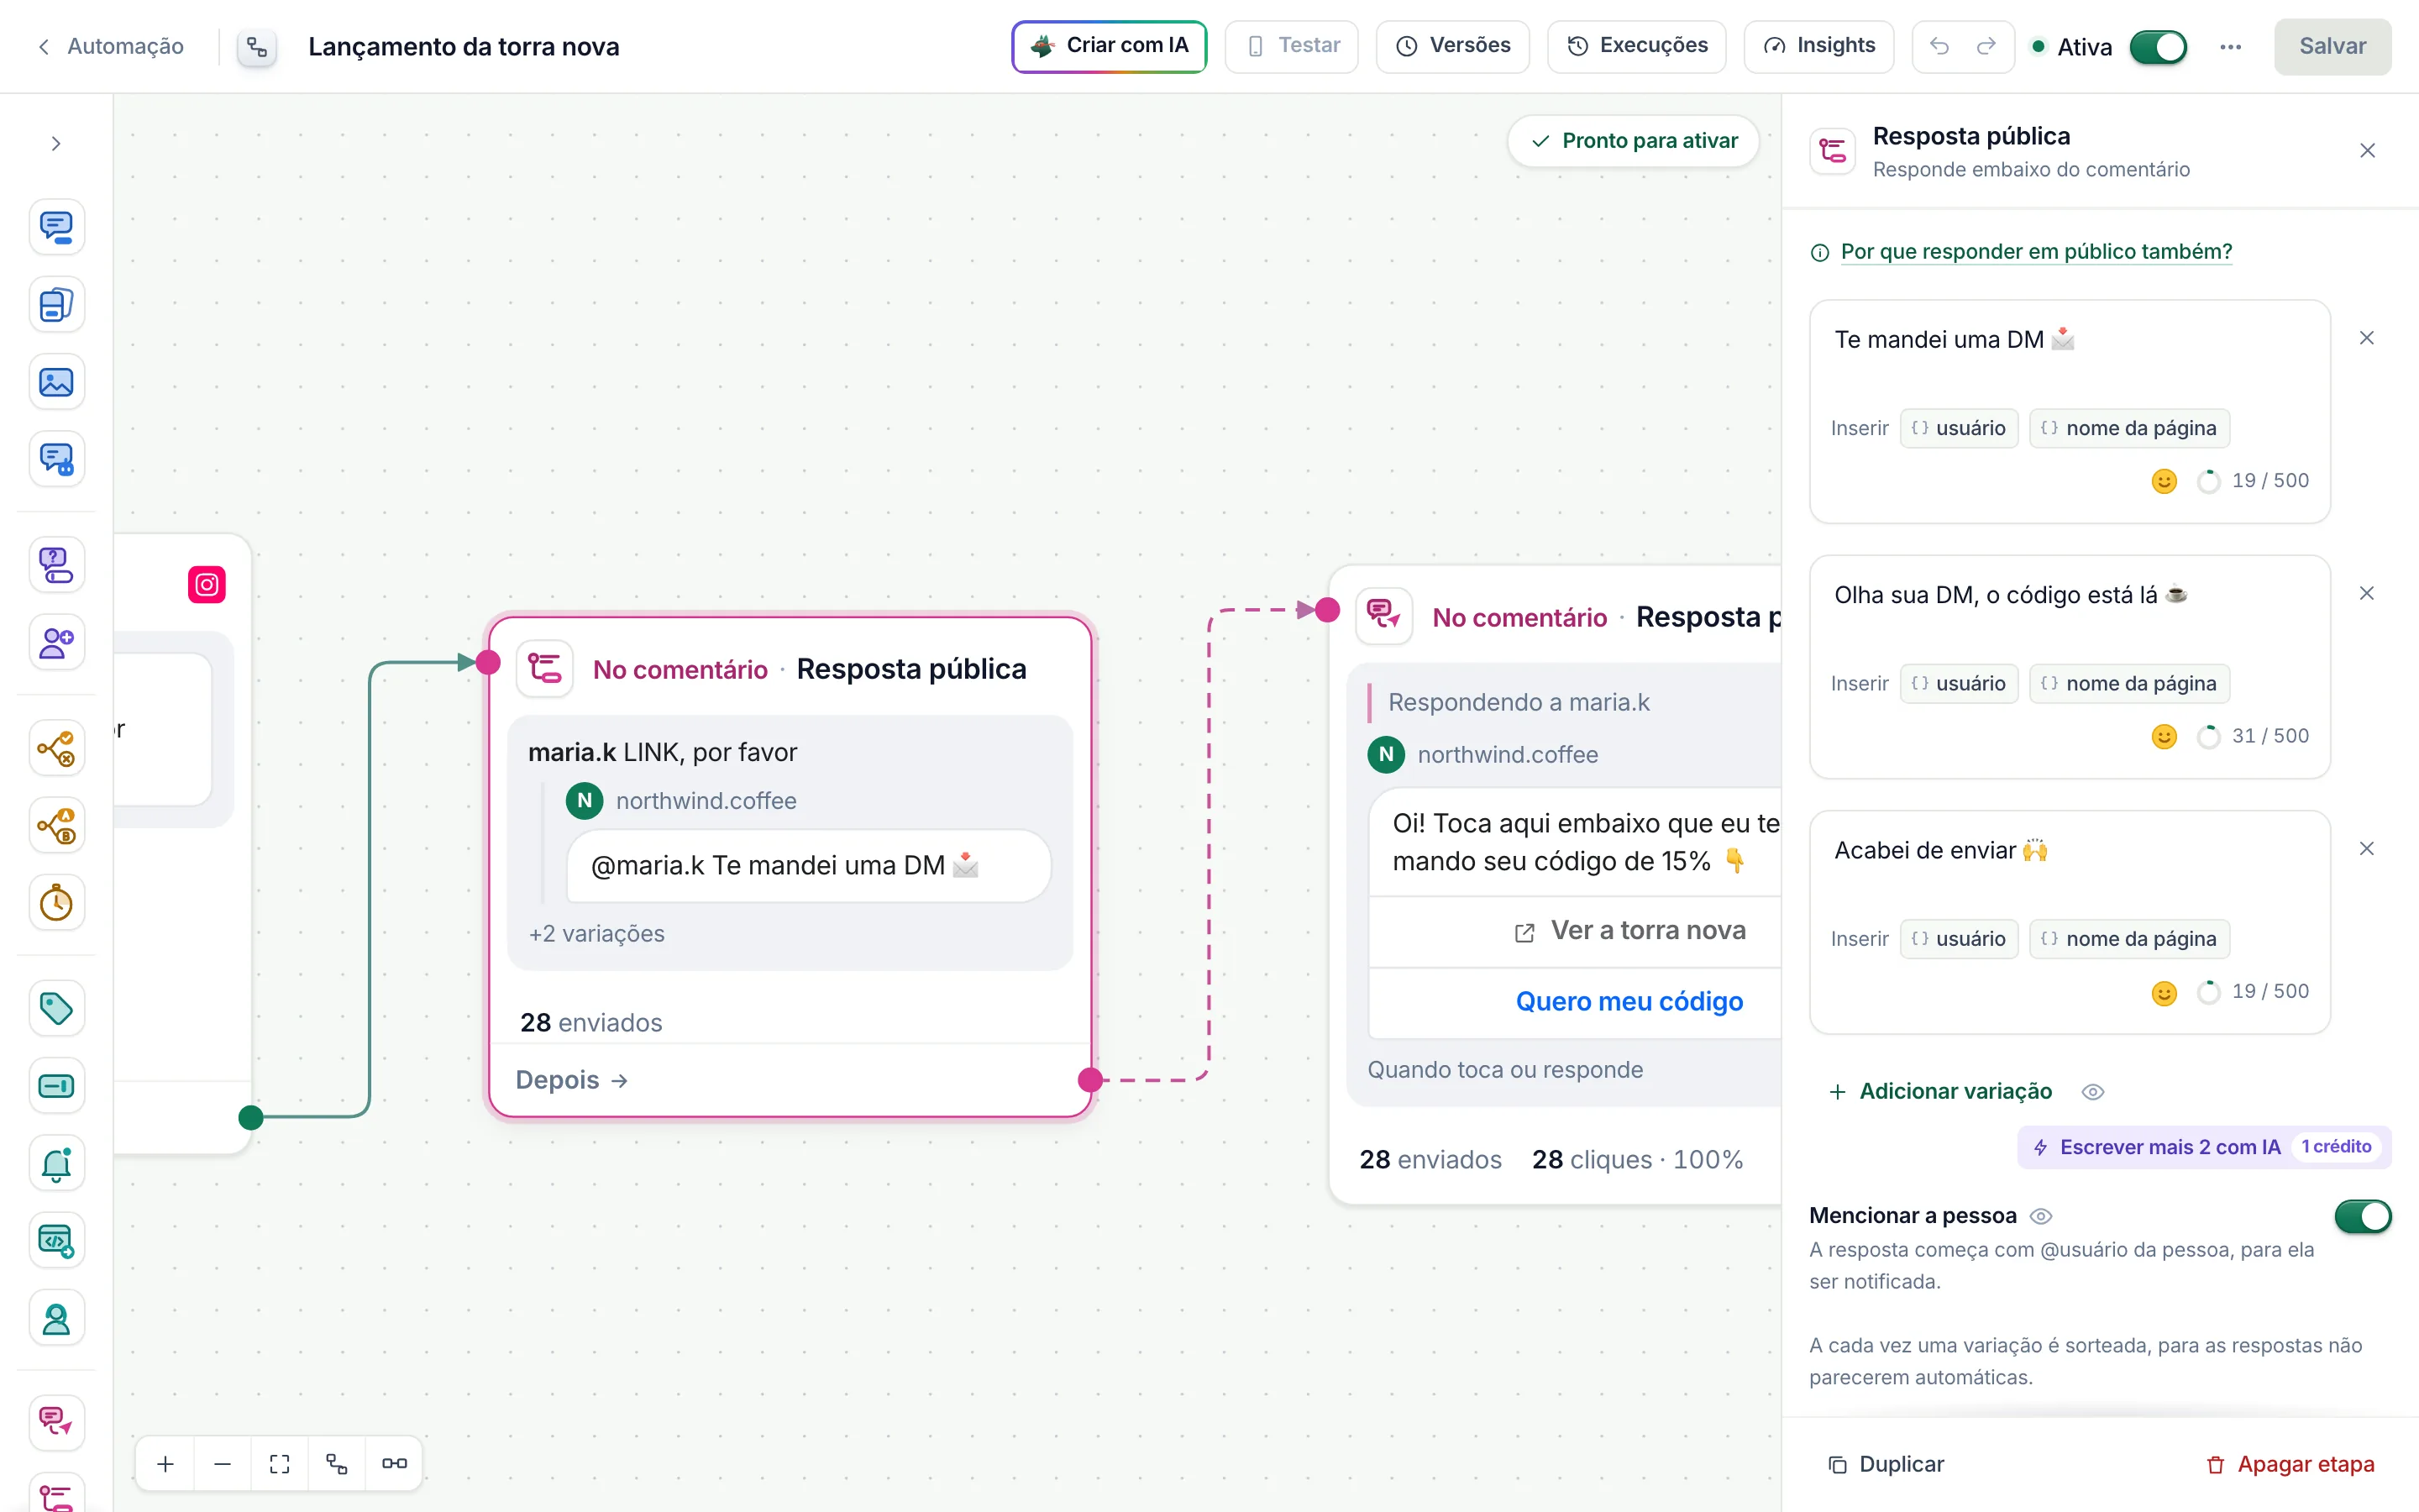Select the code snippet icon in sidebar

tap(56, 1241)
